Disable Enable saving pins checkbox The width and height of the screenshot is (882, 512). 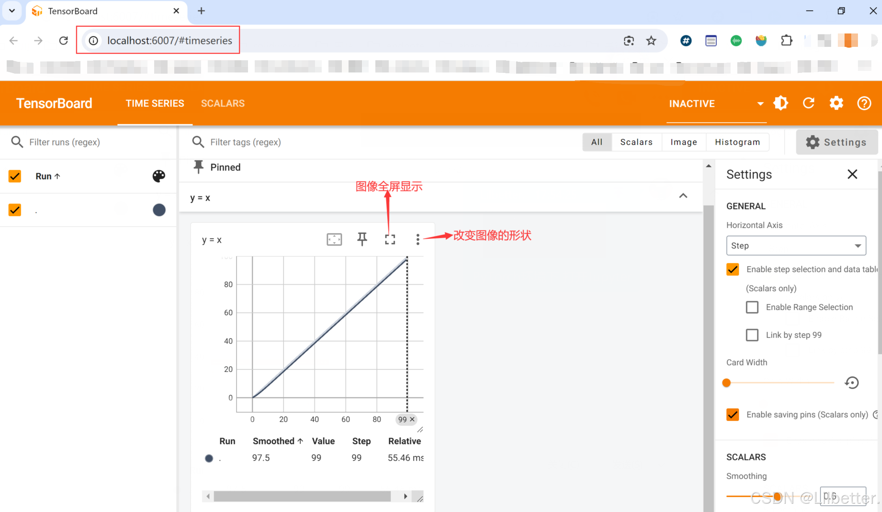tap(733, 415)
